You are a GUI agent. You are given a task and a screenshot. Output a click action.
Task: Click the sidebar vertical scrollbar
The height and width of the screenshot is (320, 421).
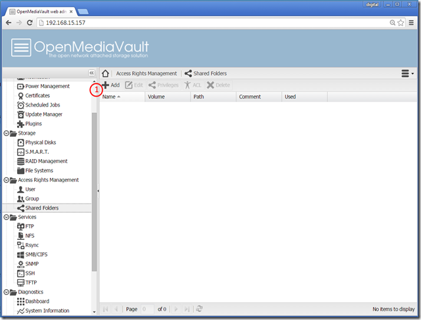click(94, 192)
